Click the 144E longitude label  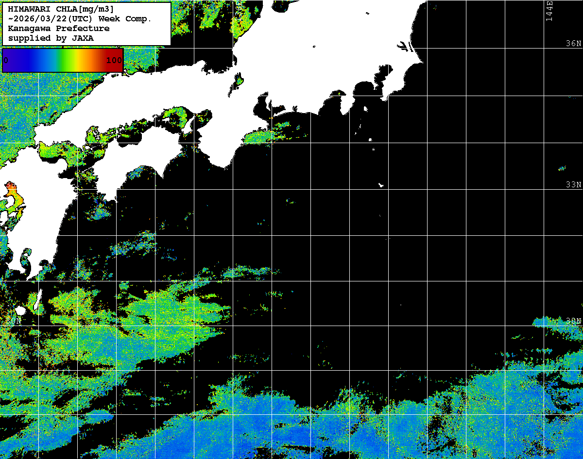549,11
